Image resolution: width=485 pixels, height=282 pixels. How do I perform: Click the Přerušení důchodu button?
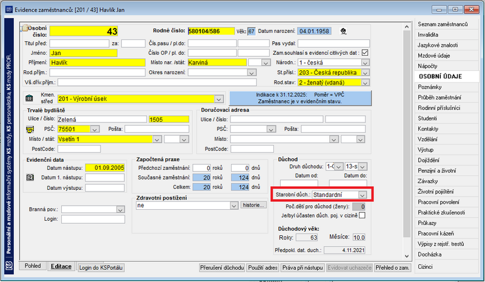pyautogui.click(x=222, y=268)
